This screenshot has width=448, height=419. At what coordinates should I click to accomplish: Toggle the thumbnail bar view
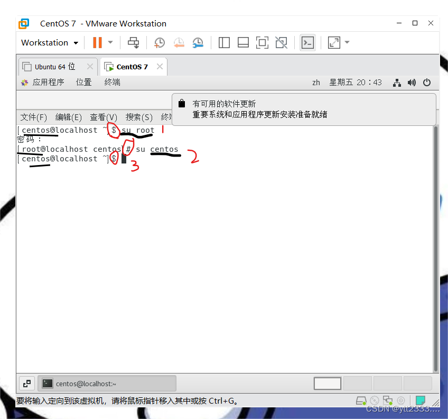click(243, 43)
